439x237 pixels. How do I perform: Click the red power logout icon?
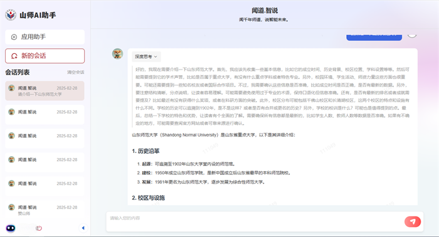click(39, 228)
